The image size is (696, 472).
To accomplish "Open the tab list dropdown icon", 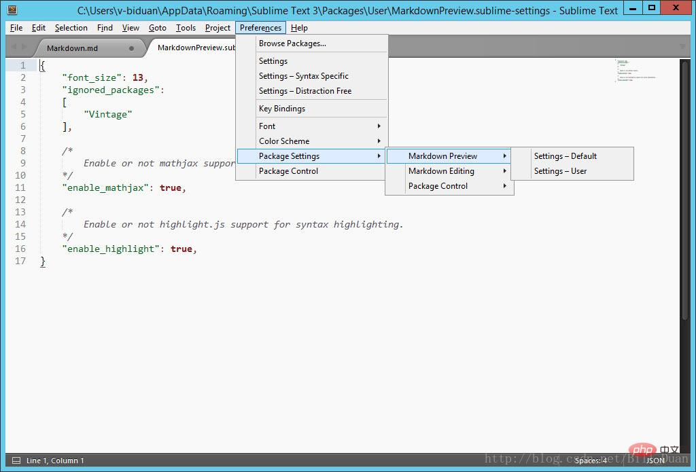I will tap(682, 47).
